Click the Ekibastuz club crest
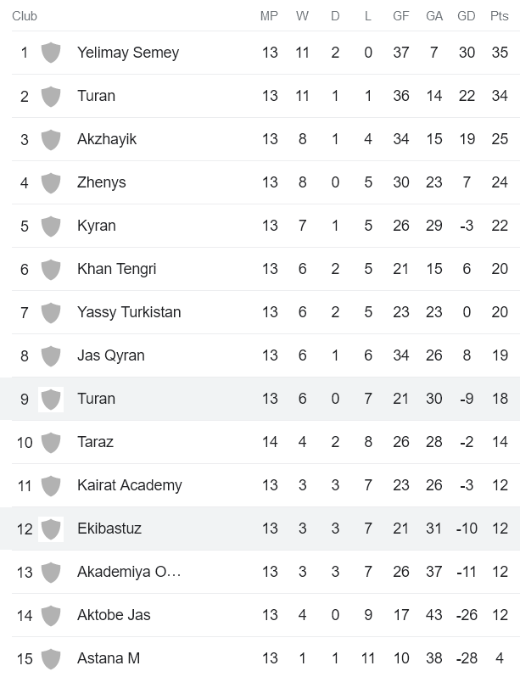Image resolution: width=520 pixels, height=688 pixels. [51, 529]
